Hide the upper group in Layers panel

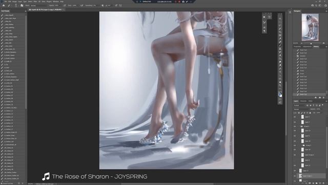pos(295,126)
